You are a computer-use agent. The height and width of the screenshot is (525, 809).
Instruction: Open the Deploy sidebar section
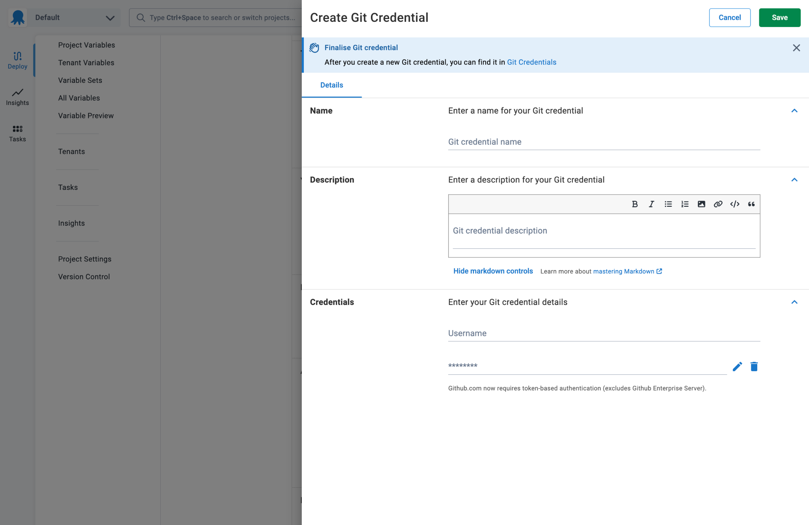(17, 60)
